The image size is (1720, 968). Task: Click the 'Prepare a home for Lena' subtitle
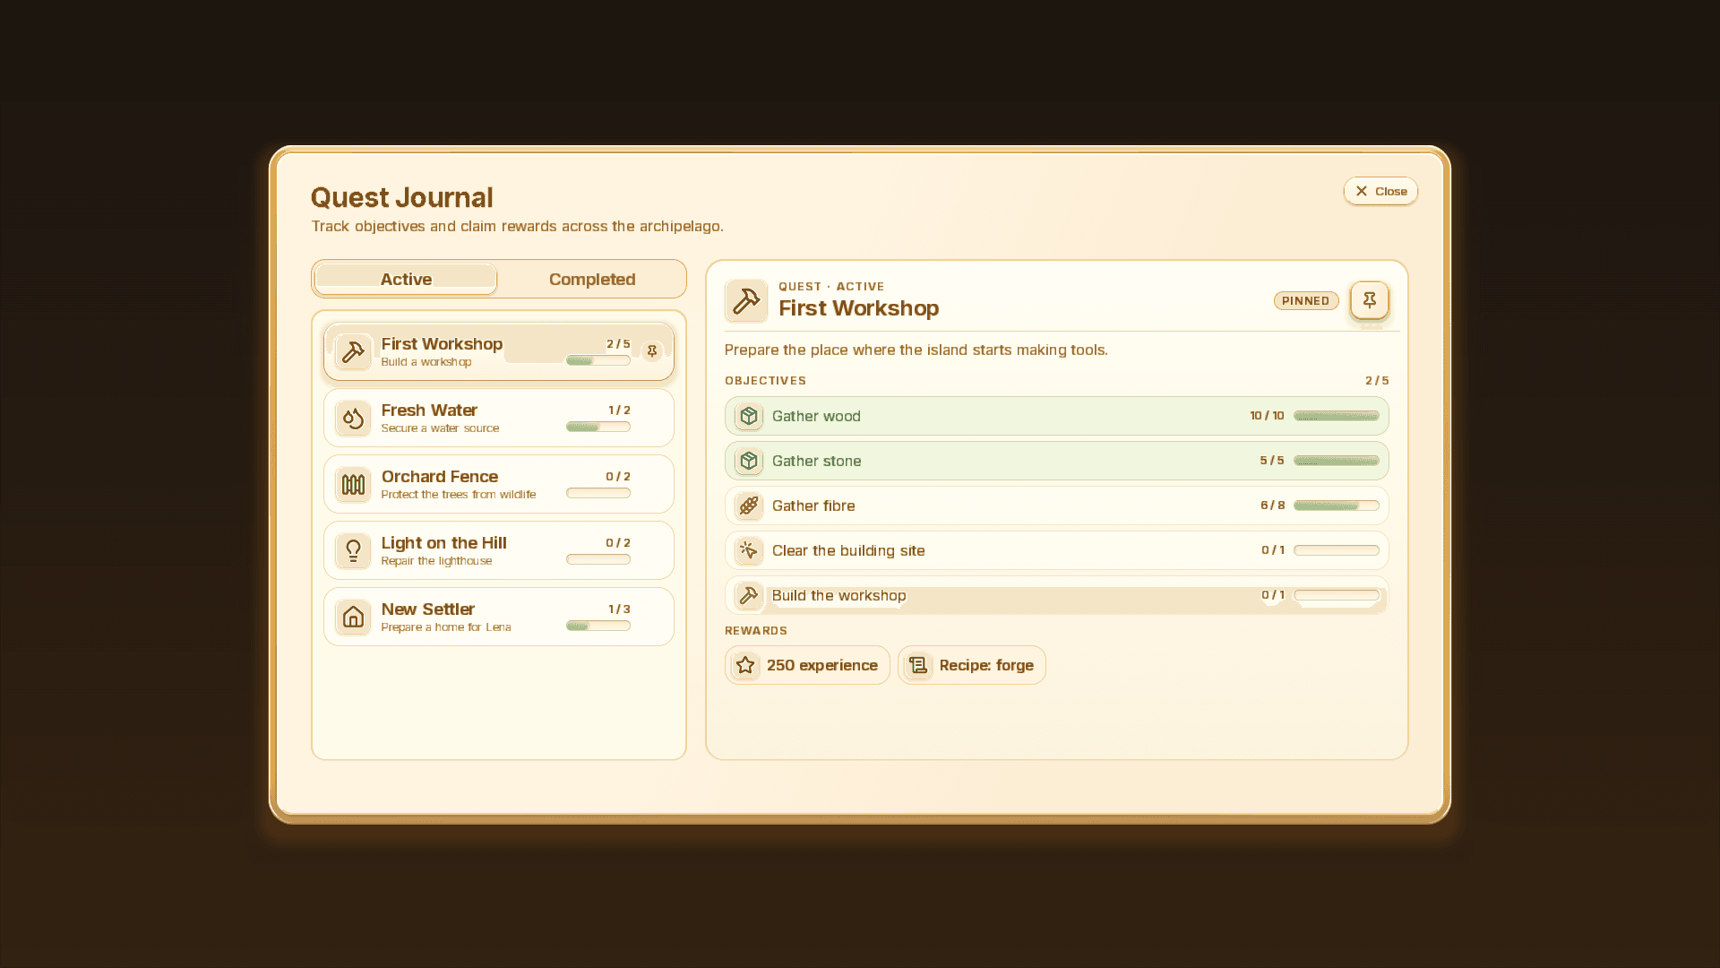(x=446, y=627)
